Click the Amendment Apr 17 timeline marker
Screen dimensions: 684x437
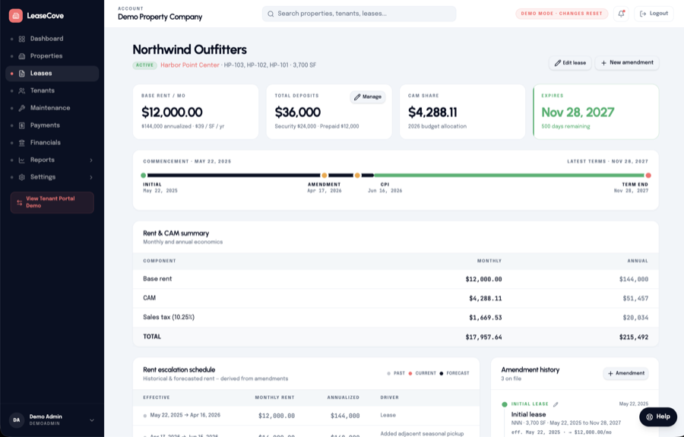[324, 176]
